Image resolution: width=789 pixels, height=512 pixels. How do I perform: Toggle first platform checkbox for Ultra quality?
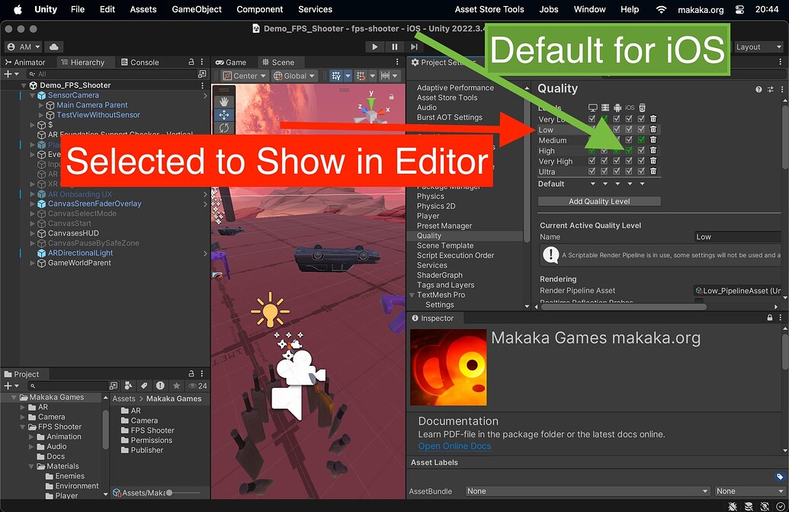pyautogui.click(x=592, y=171)
